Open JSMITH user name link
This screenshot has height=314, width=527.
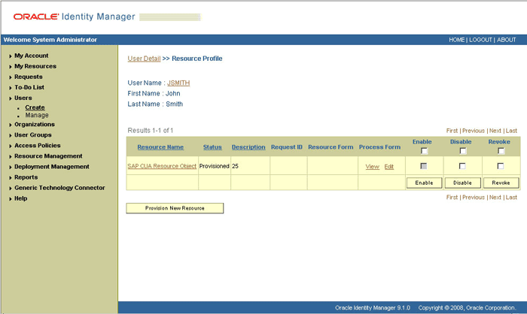[178, 83]
